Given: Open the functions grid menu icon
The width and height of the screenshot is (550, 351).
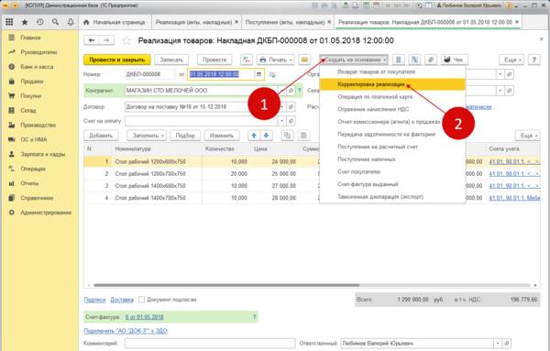Looking at the screenshot, I should coord(9,22).
